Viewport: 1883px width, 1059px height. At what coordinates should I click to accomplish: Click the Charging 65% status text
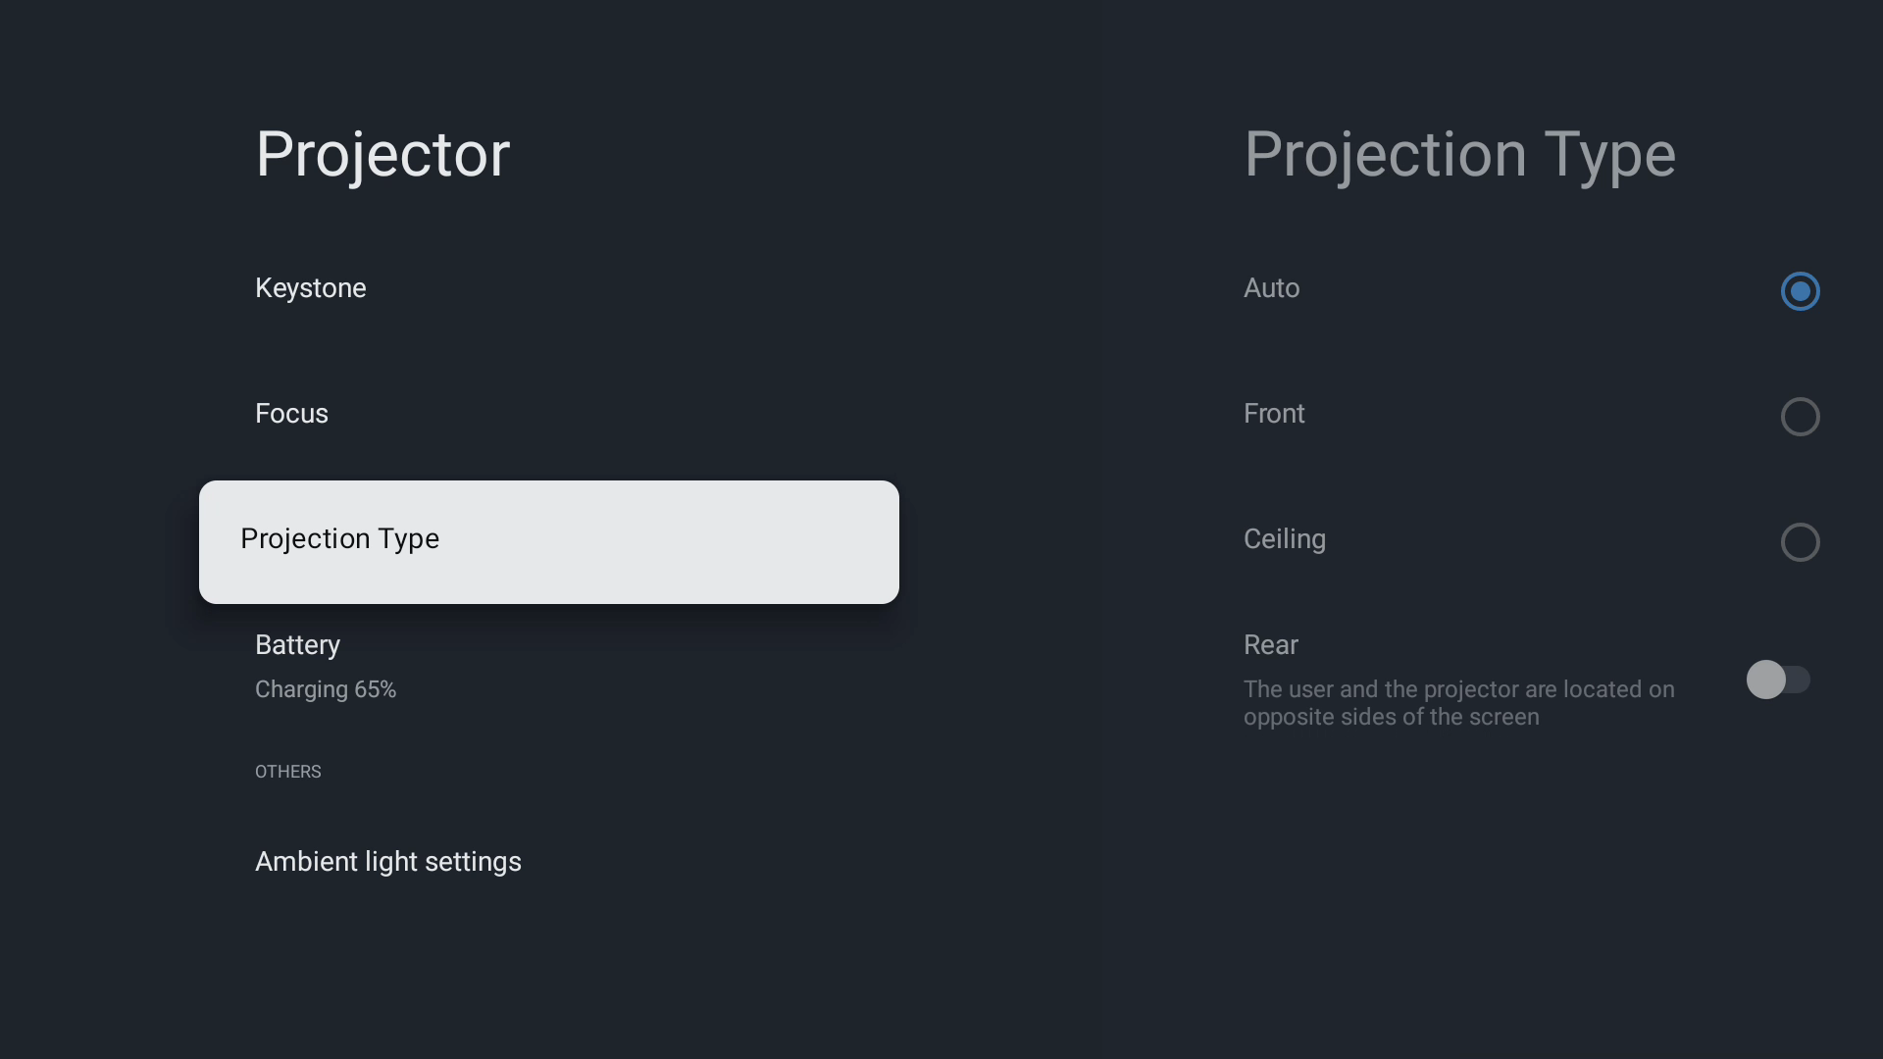point(326,690)
